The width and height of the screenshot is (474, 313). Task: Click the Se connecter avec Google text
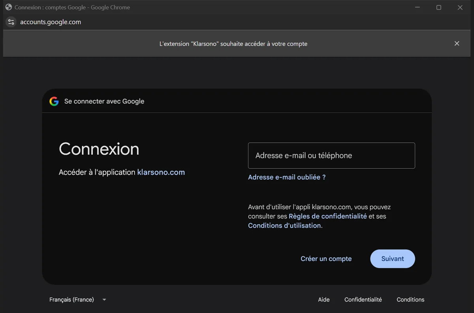(104, 101)
